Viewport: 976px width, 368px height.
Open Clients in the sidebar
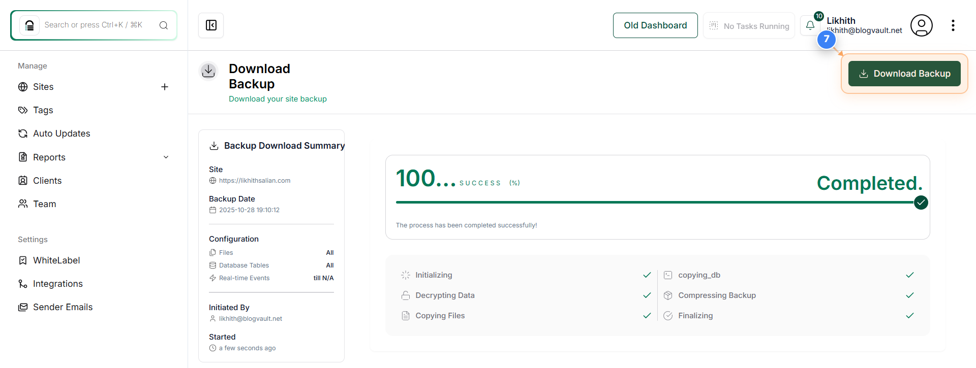click(47, 181)
